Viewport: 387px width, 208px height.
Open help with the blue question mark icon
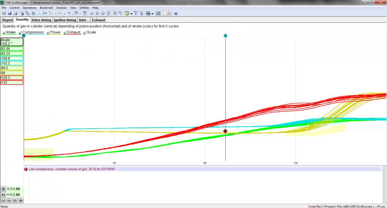tap(176, 13)
